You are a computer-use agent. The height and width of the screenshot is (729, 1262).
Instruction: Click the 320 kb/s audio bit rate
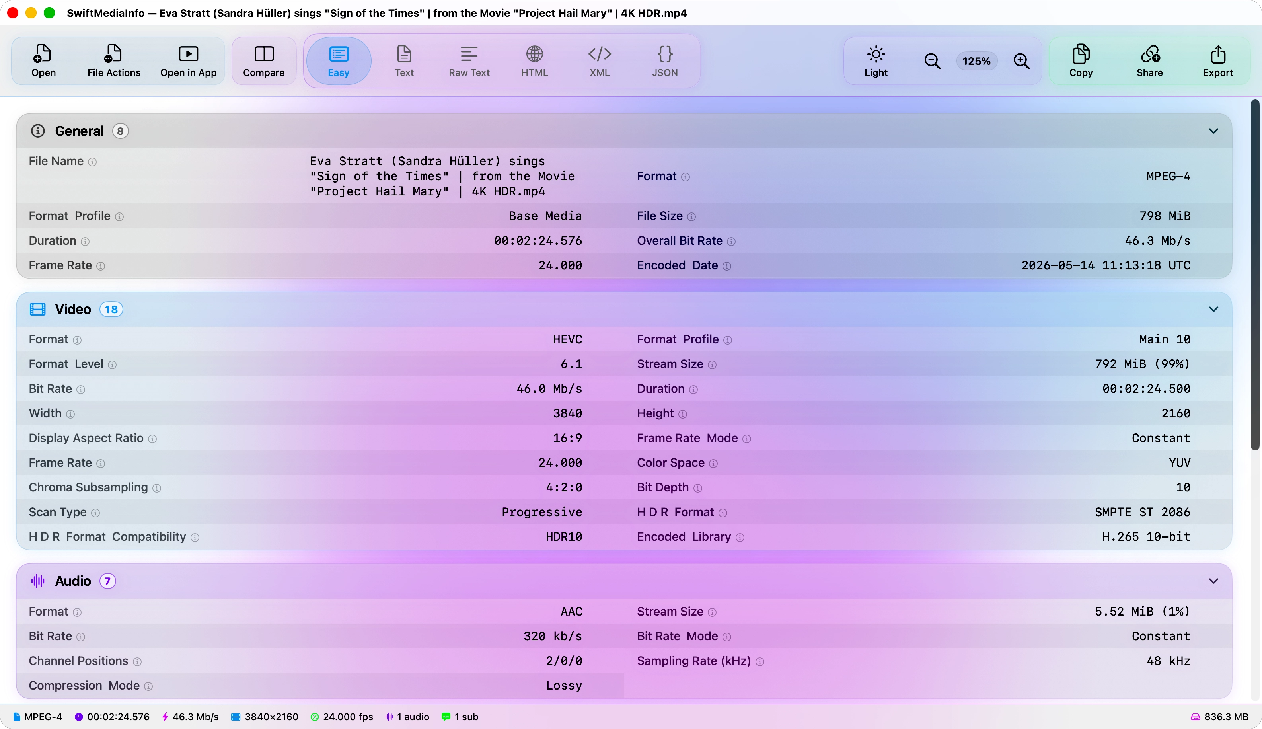553,636
